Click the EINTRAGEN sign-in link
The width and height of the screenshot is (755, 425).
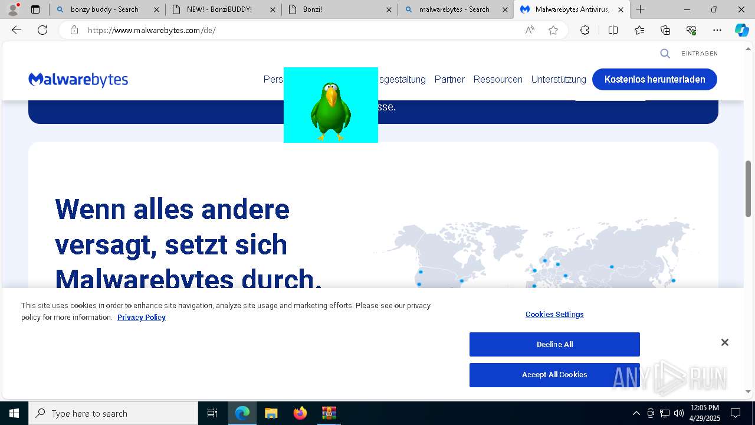pyautogui.click(x=700, y=54)
